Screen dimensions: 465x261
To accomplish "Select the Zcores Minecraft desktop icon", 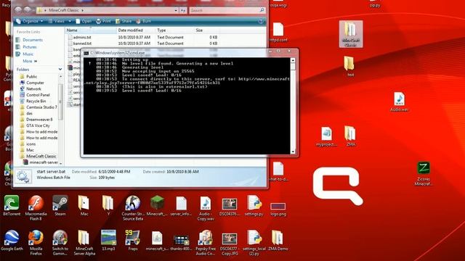I will [423, 174].
